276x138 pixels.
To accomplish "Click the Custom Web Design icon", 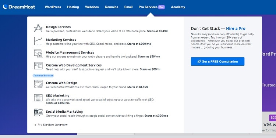I will click(x=38, y=84).
